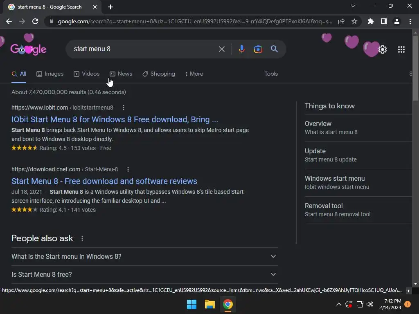Switch to the Shopping tab
Viewport: 419px width, 314px height.
[x=159, y=74]
